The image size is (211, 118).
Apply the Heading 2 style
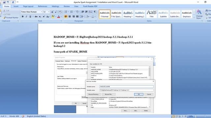(x=140, y=14)
